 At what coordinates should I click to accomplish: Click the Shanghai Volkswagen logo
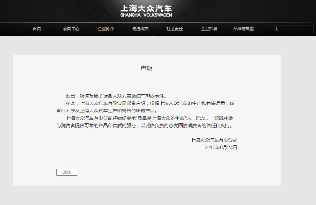[146, 11]
